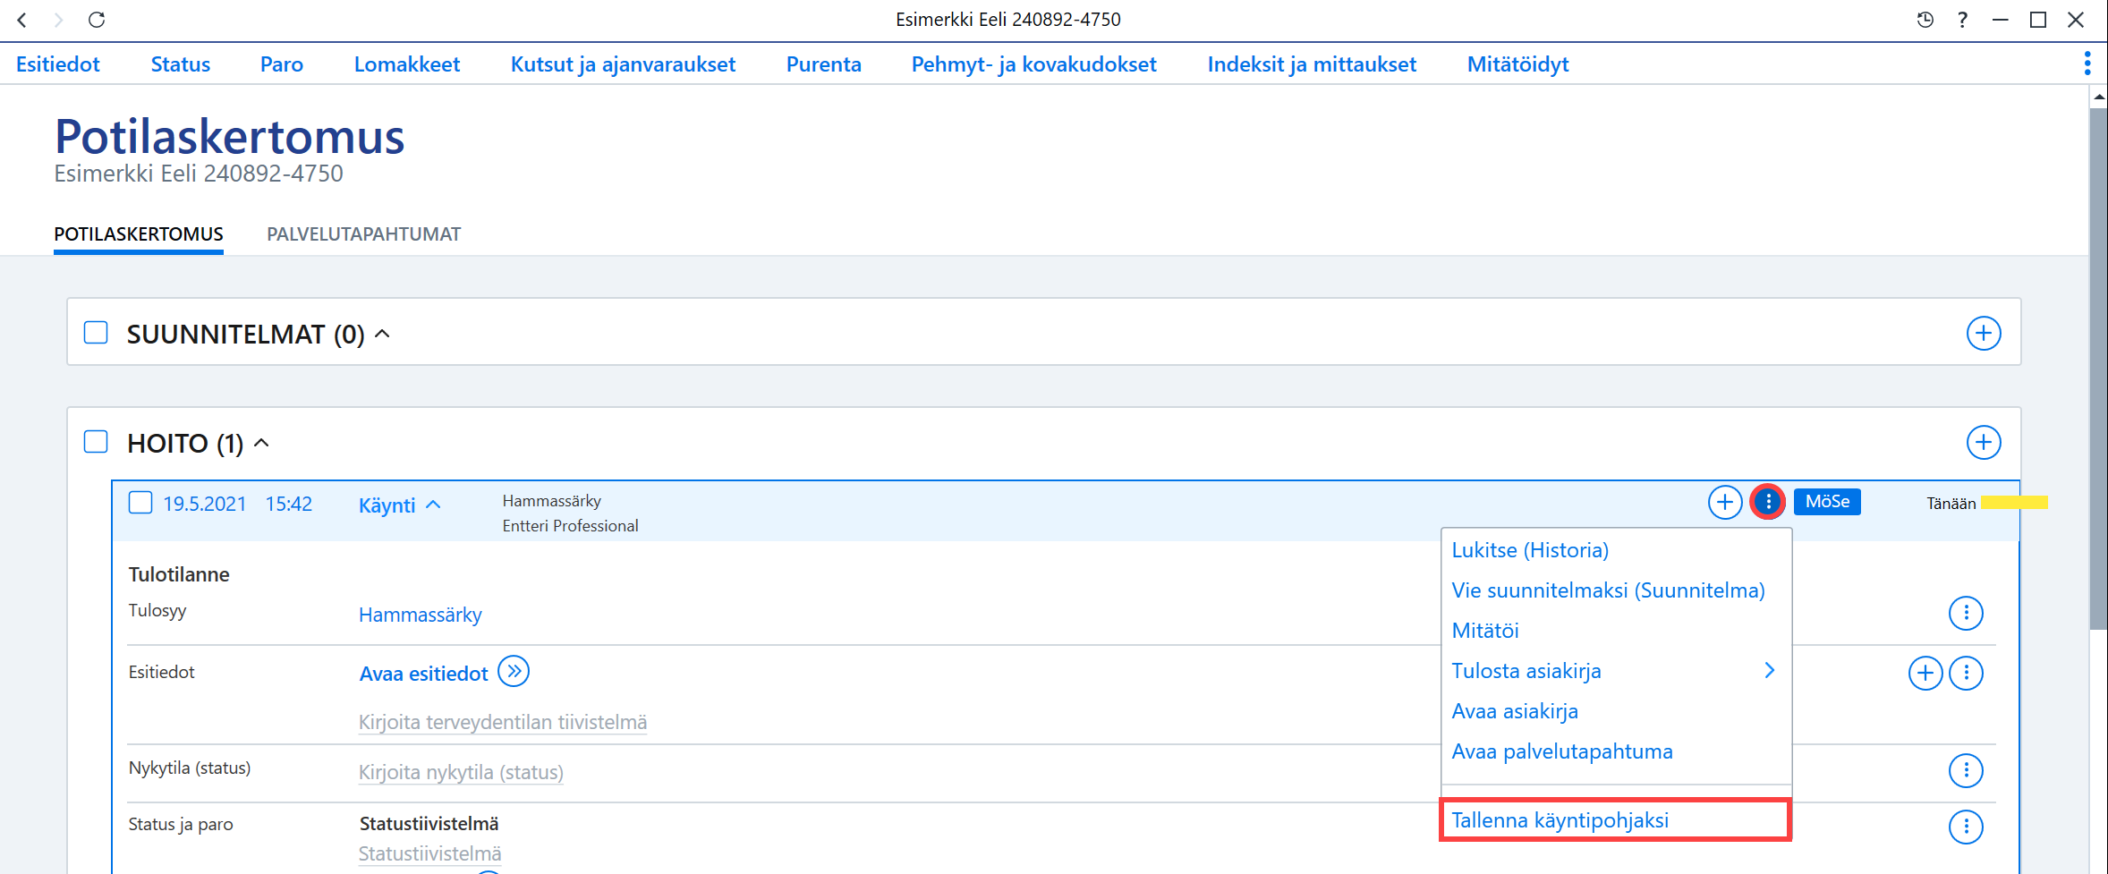Open the navigation bar three-dot overflow menu
The height and width of the screenshot is (874, 2108).
point(2087,64)
